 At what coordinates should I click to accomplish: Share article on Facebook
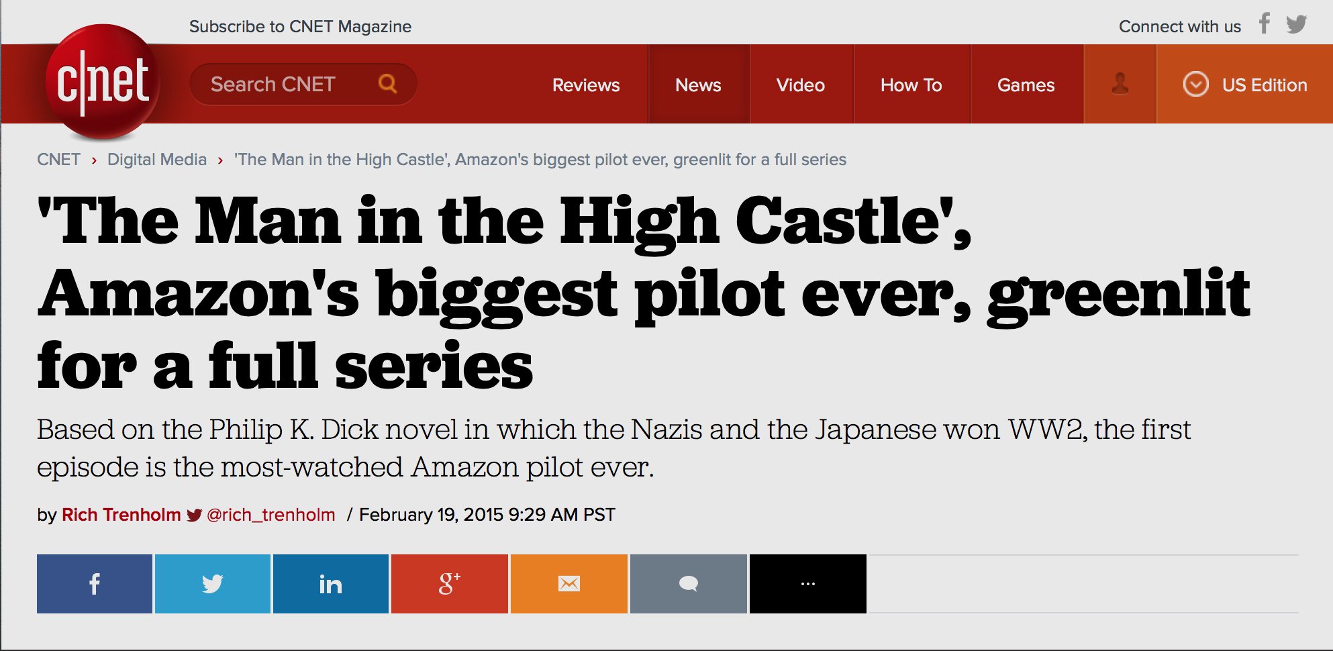95,584
